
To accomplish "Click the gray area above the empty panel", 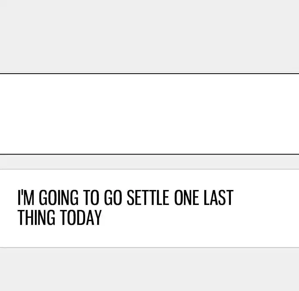I will coord(149,37).
